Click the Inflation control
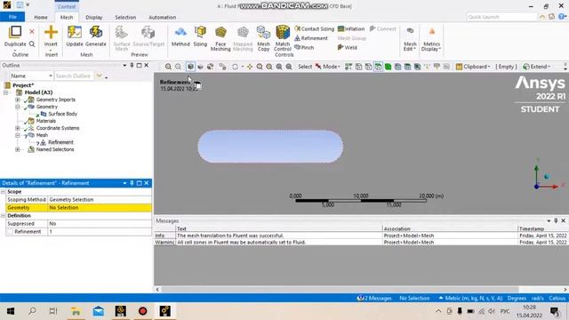Image resolution: width=569 pixels, height=320 pixels. click(351, 28)
